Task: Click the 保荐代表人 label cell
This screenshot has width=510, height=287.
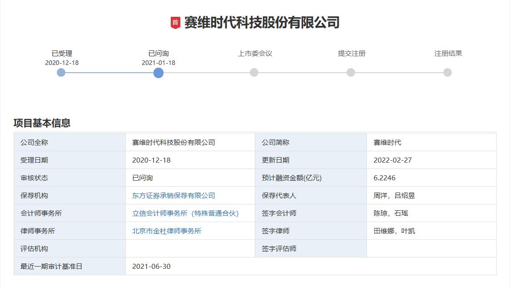Action: (311, 196)
